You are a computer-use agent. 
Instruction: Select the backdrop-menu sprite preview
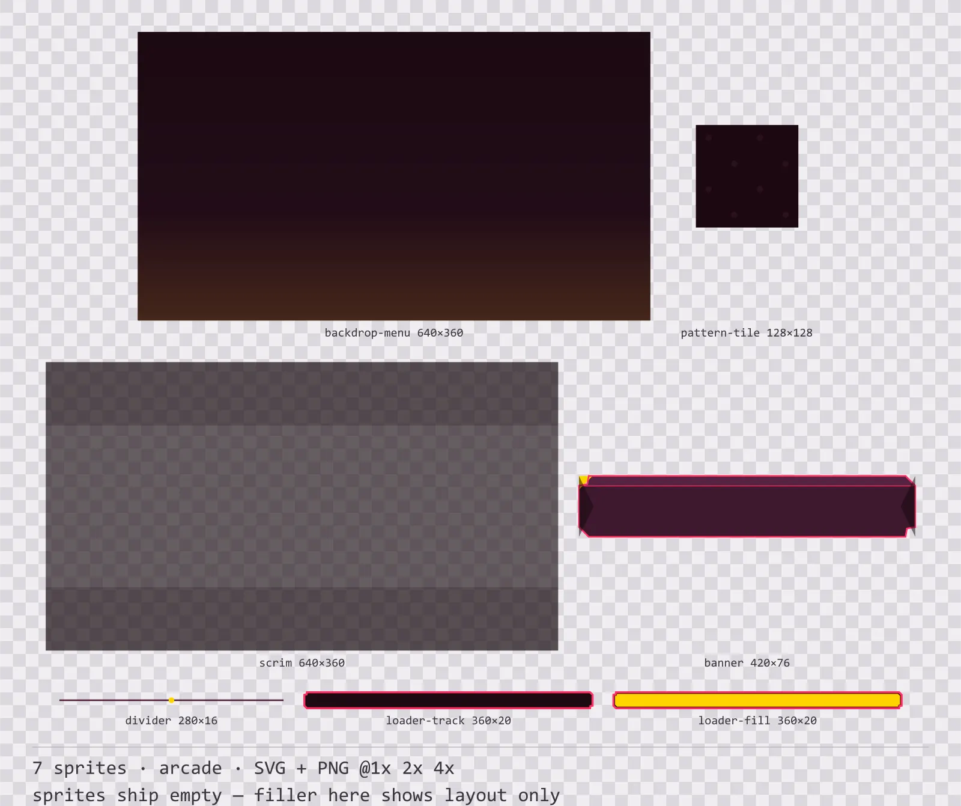(x=394, y=176)
